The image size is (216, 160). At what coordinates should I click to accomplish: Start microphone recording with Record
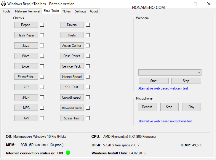point(147,107)
